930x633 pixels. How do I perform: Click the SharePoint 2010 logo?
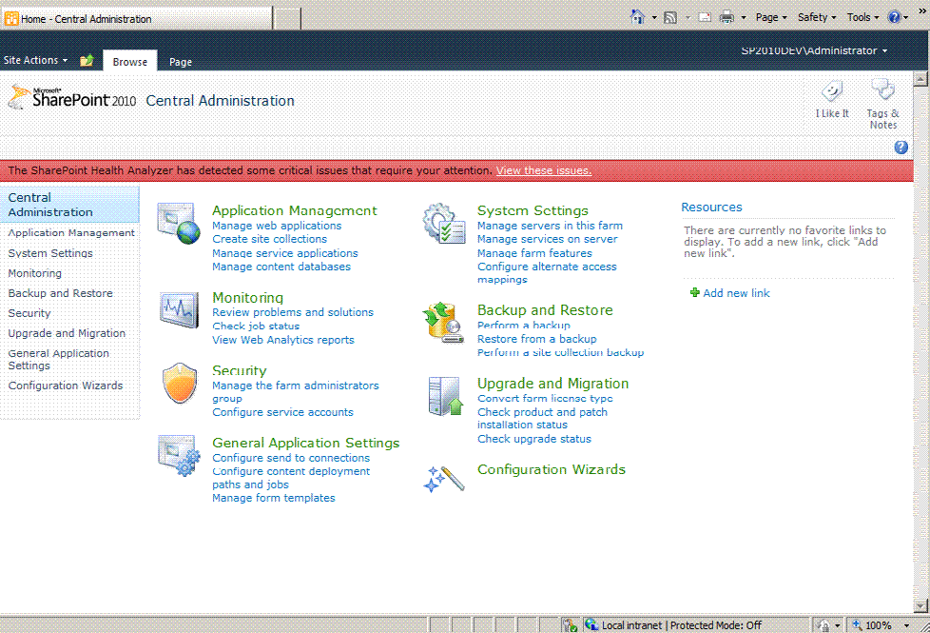(x=72, y=99)
